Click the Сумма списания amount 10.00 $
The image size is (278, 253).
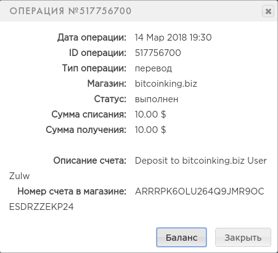click(150, 114)
